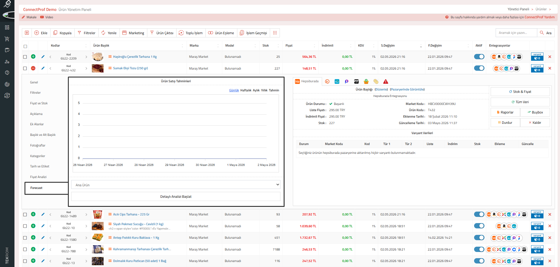This screenshot has width=560, height=267.
Task: Click Amazon icon in Haşiroğlu Tarhana row
Action: pos(499,57)
